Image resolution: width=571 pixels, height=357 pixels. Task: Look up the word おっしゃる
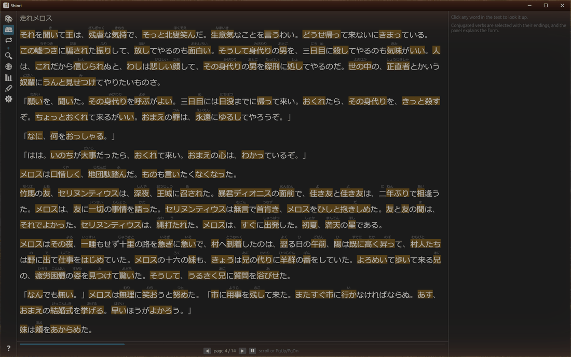coord(85,136)
